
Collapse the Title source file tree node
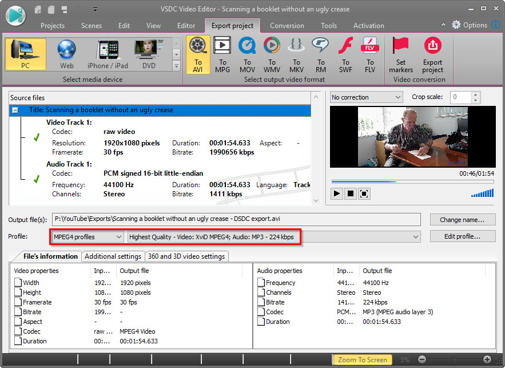(15, 110)
